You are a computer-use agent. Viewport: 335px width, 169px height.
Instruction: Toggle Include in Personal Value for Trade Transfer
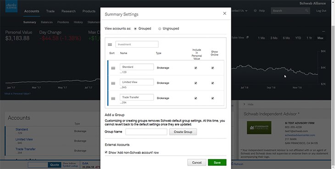[195, 98]
